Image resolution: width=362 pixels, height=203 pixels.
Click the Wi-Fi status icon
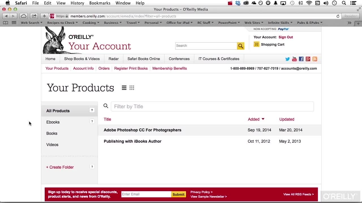coord(309,3)
